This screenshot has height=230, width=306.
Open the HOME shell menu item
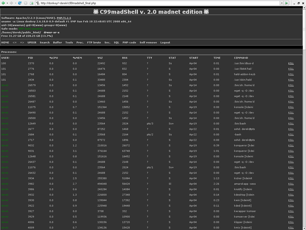pos(5,43)
